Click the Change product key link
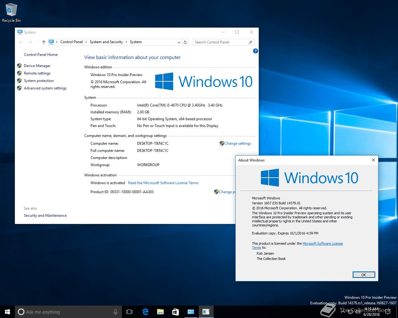 coord(227,192)
